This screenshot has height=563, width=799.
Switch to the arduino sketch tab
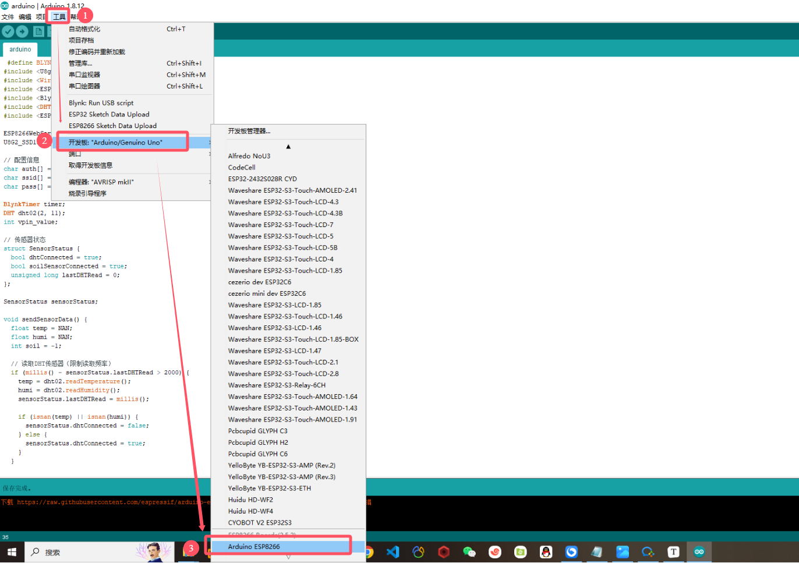[20, 49]
